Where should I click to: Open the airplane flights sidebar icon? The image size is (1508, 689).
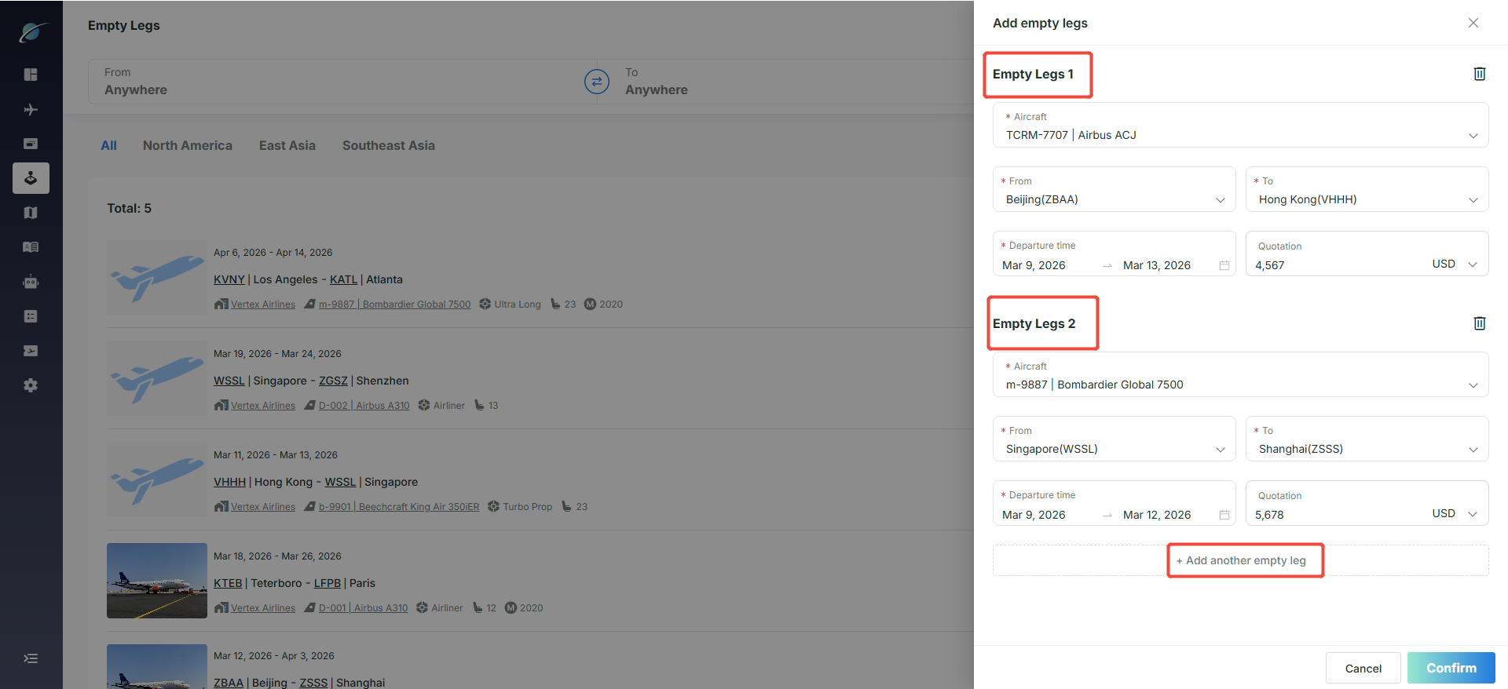coord(31,109)
